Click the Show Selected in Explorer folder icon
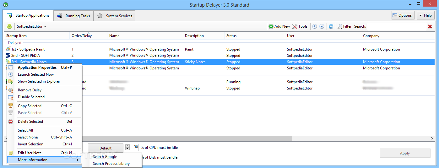The height and width of the screenshot is (168, 439). (11, 81)
